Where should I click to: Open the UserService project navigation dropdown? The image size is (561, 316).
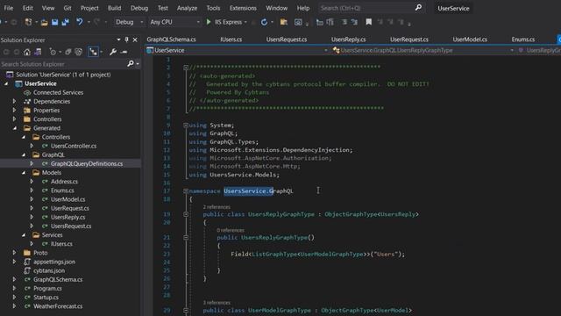click(237, 51)
